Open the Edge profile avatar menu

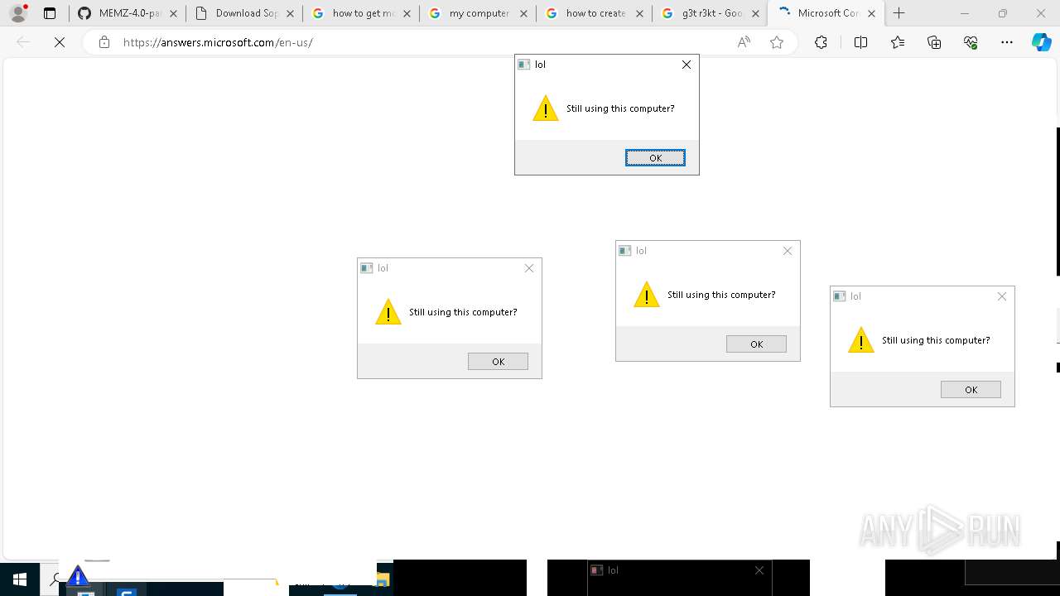tap(18, 13)
